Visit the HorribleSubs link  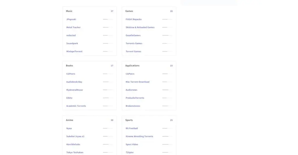73,144
